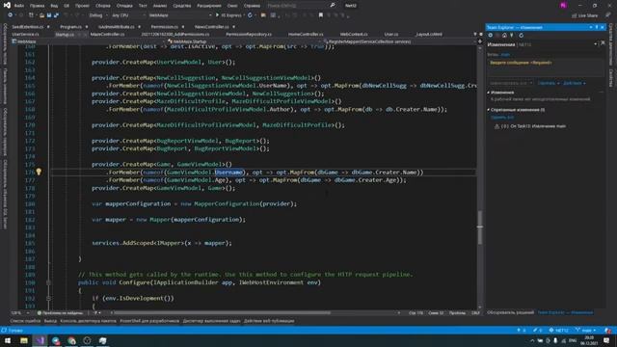Screen dimensions: 617x347
Task: Click the stash entry icon On Task13
Action: pos(496,126)
